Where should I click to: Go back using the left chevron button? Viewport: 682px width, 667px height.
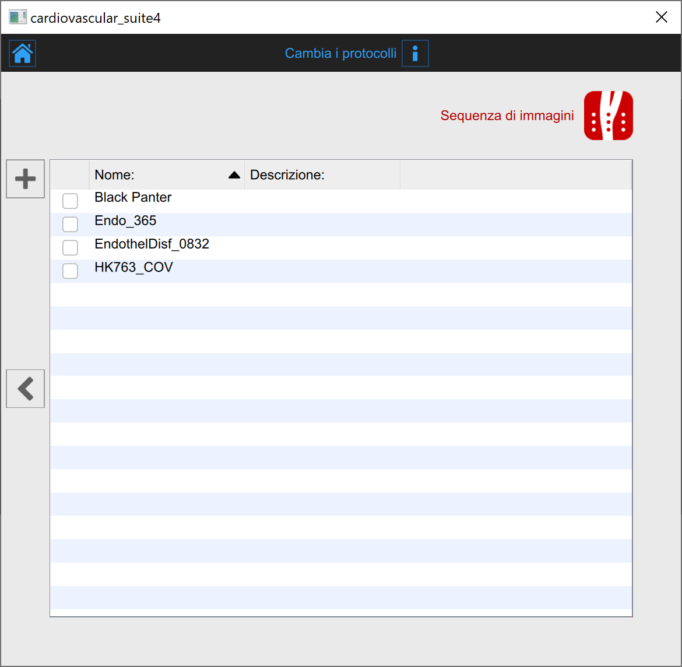(x=25, y=389)
